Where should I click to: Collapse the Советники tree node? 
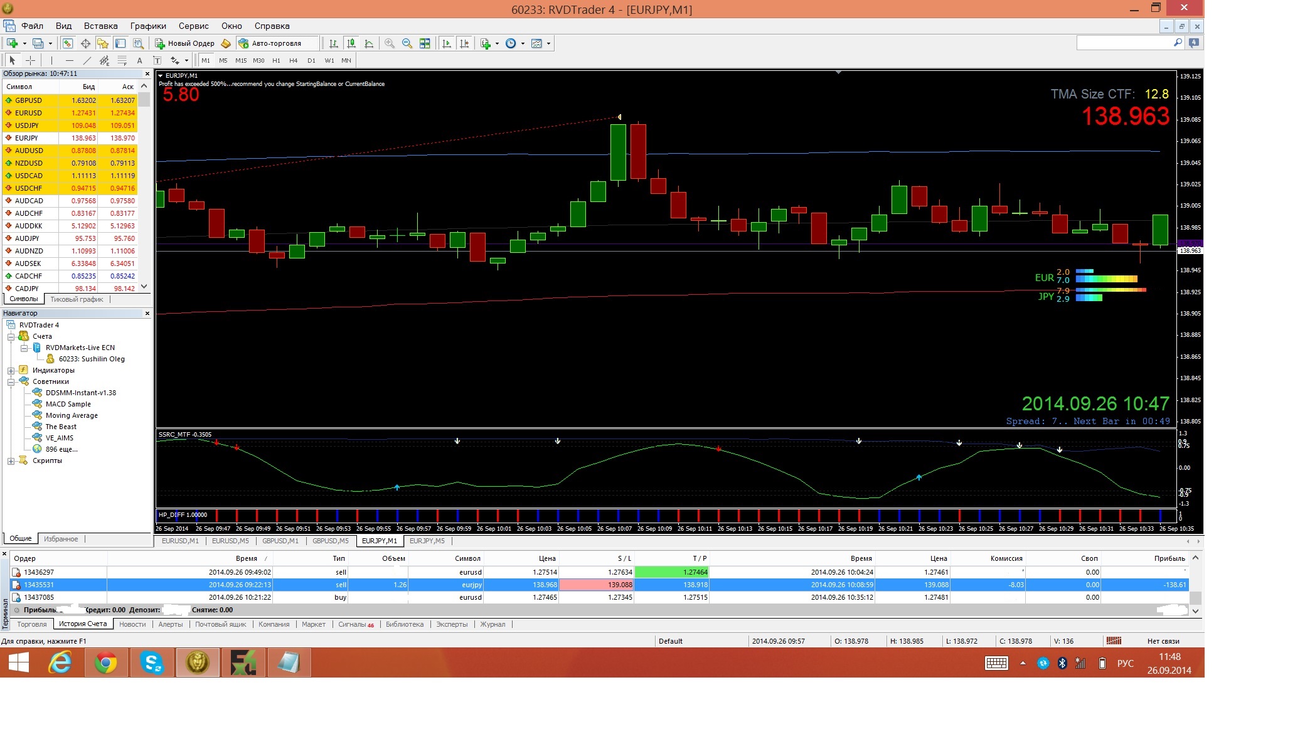pos(11,381)
